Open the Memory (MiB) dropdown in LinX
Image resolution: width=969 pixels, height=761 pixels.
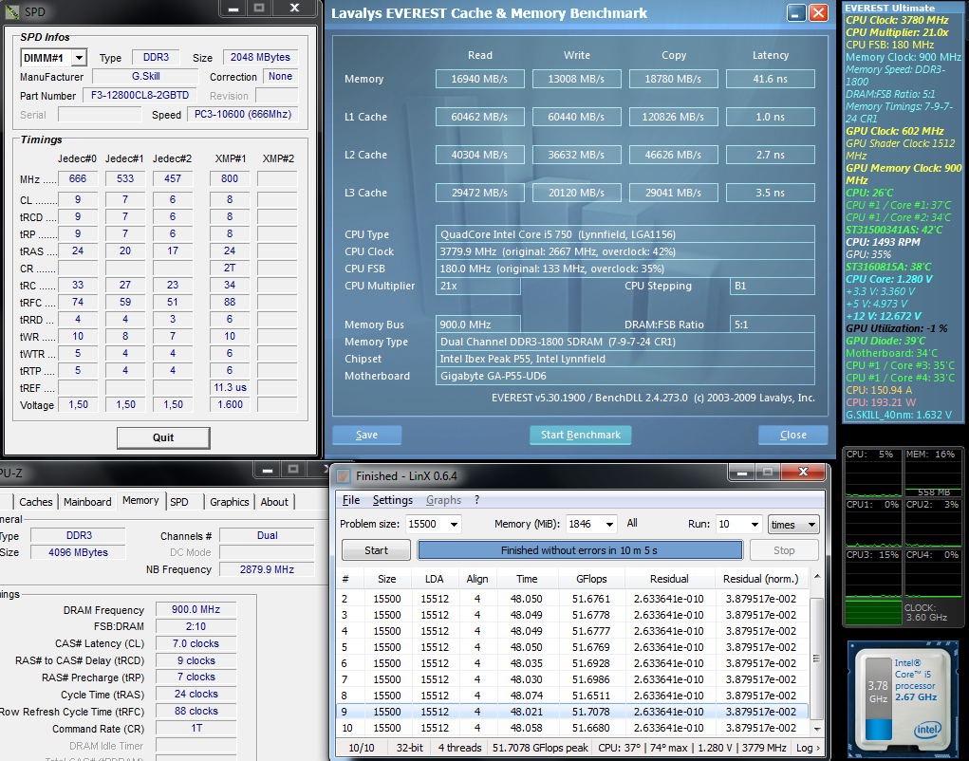609,525
